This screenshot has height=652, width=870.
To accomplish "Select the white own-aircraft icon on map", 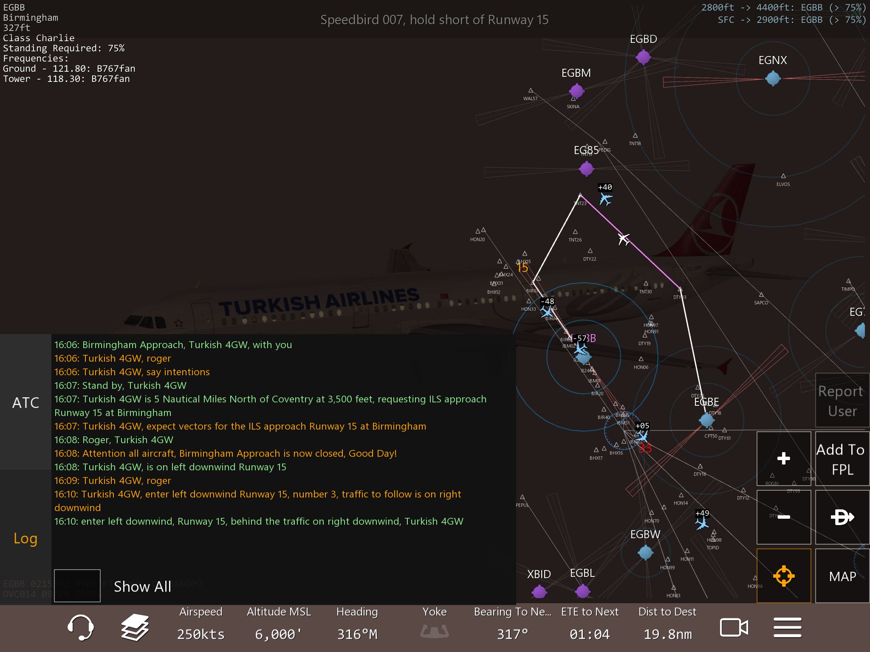I will 624,239.
